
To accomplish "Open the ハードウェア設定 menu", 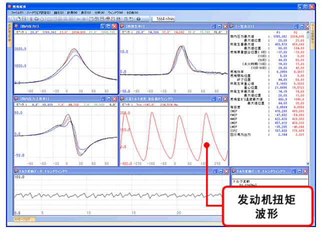I will click(38, 12).
